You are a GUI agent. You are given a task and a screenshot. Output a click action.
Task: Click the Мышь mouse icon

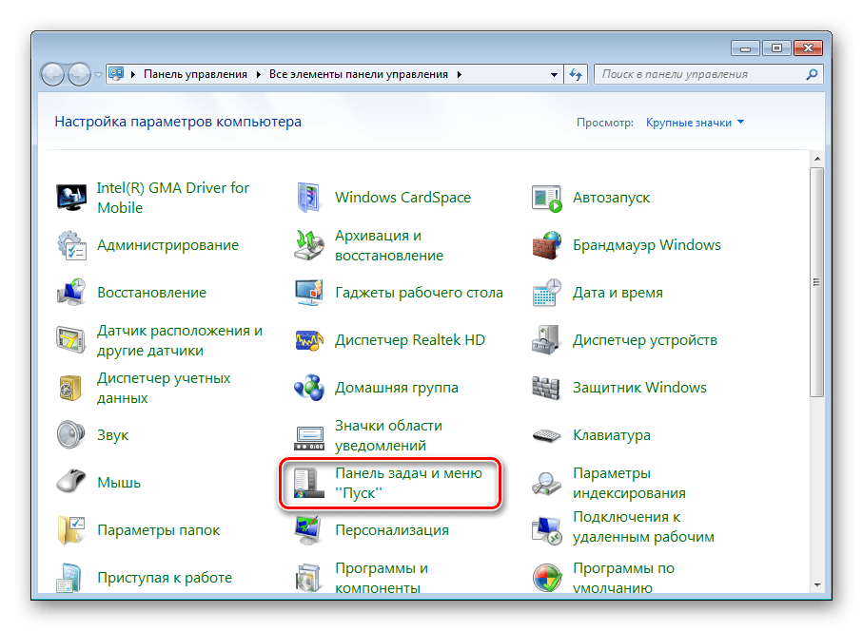71,483
